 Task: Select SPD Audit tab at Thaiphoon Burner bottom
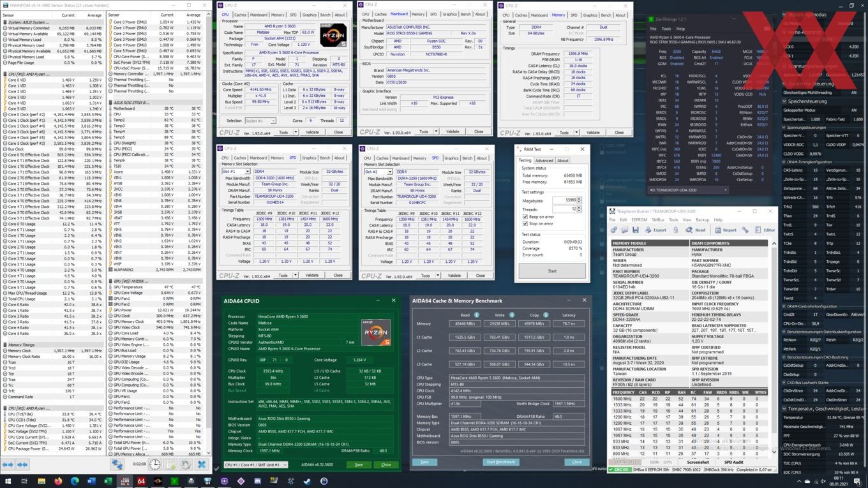point(733,462)
